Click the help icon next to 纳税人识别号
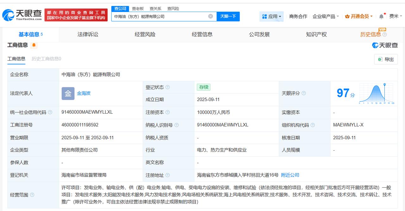Image resolution: width=405 pixels, height=211 pixels. pyautogui.click(x=177, y=125)
